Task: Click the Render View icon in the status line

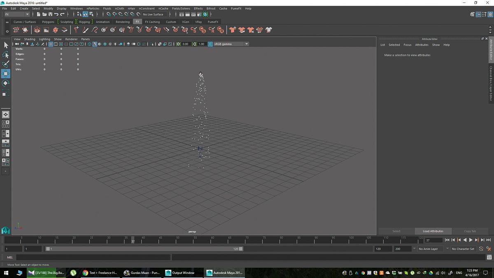Action: pyautogui.click(x=181, y=14)
